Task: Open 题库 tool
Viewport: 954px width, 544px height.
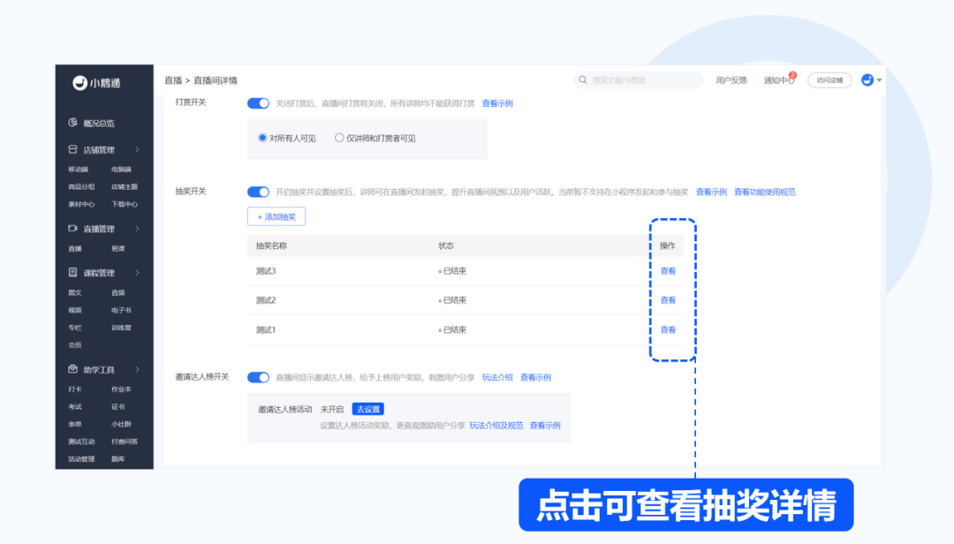Action: pyautogui.click(x=118, y=459)
